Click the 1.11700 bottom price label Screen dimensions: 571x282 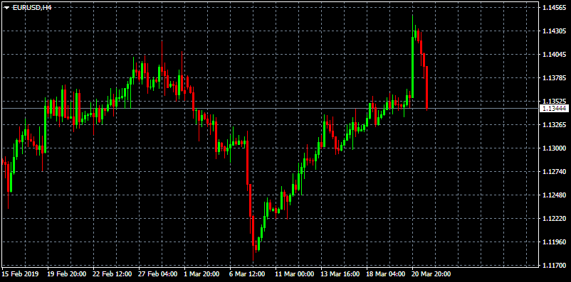click(554, 265)
